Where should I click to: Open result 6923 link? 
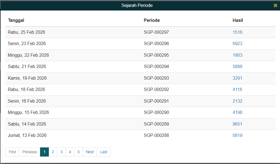click(237, 44)
